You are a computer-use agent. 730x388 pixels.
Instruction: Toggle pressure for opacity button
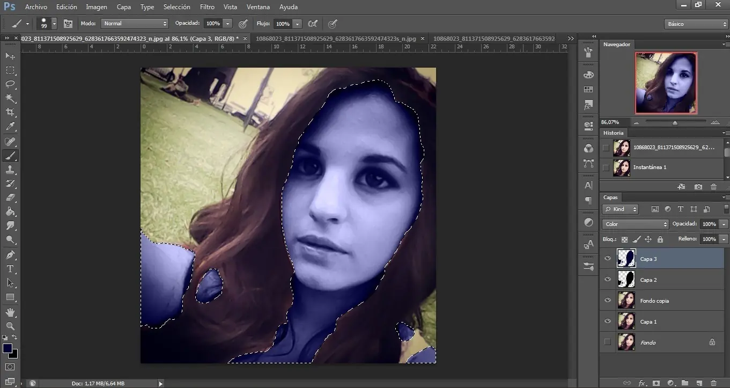[243, 24]
